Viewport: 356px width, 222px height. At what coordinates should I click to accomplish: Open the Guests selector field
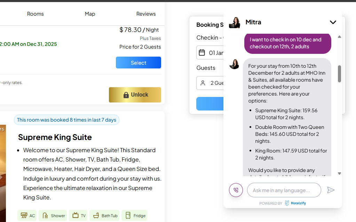tap(211, 83)
